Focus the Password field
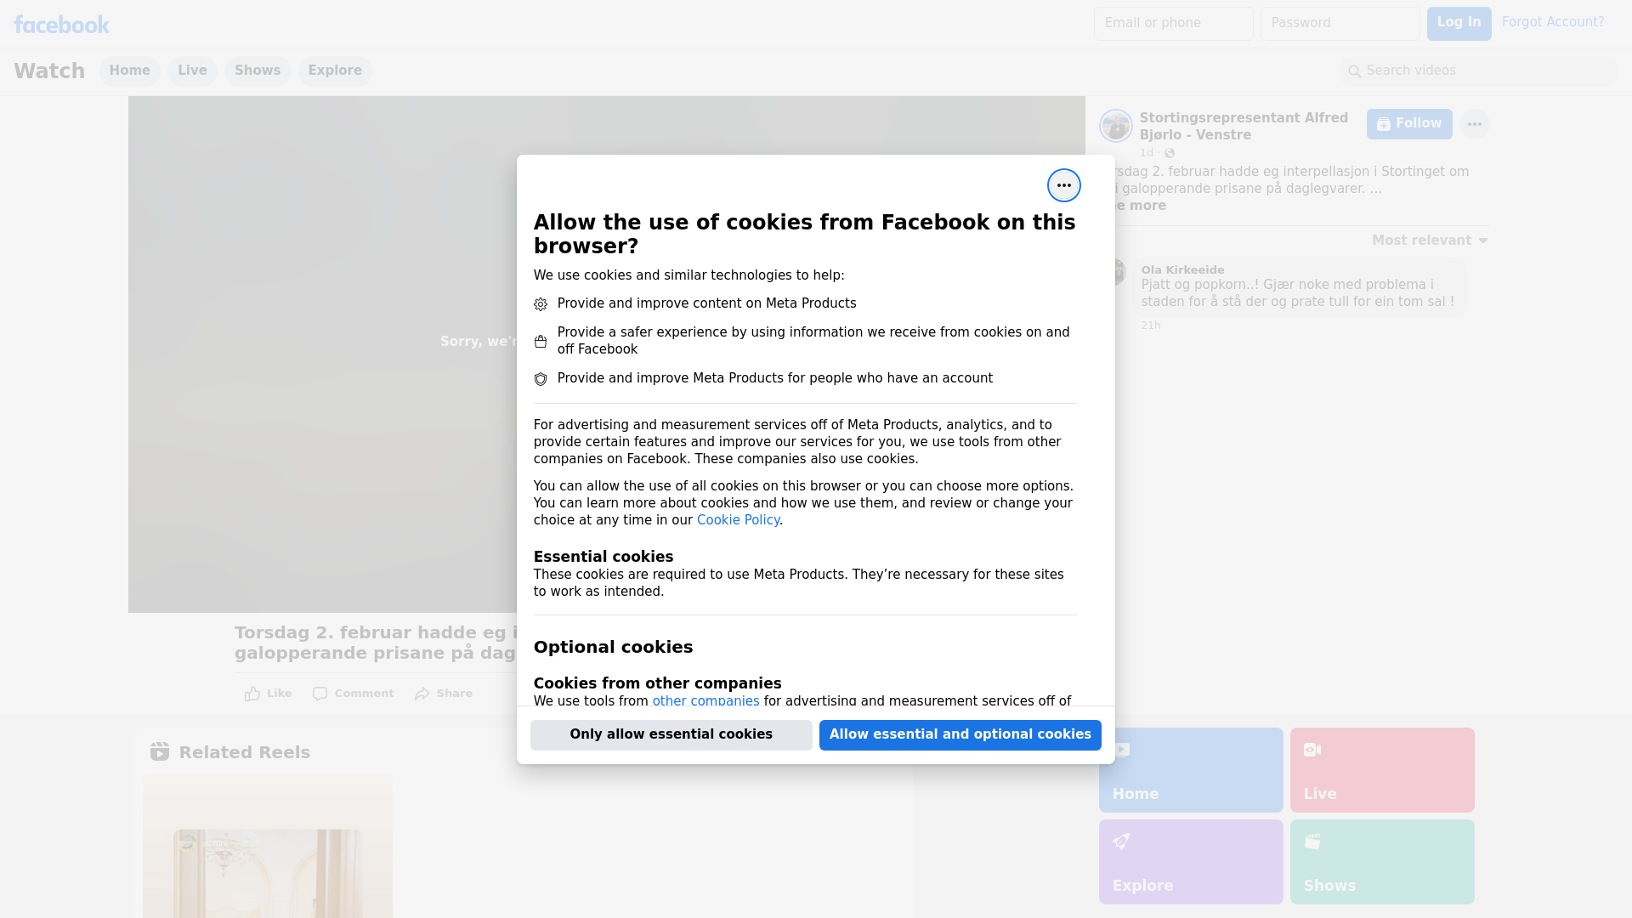The height and width of the screenshot is (918, 1632). click(1340, 23)
